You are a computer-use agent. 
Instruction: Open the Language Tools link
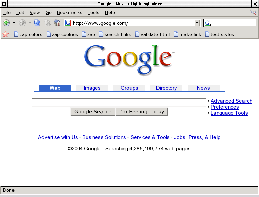pos(229,113)
